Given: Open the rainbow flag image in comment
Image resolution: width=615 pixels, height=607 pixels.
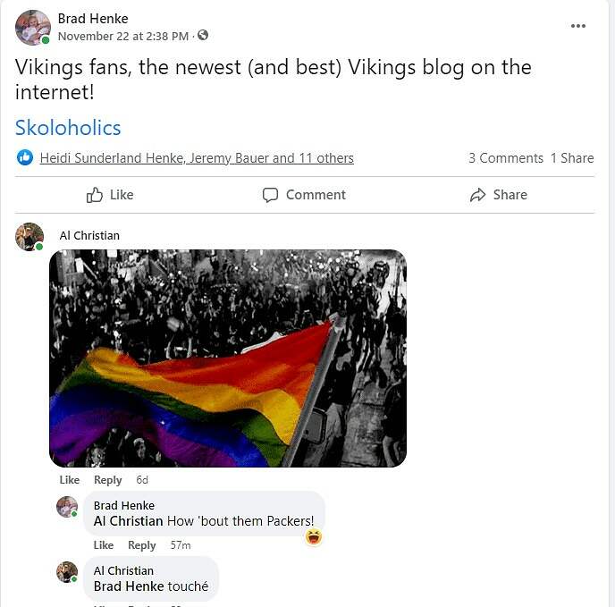Looking at the screenshot, I should pyautogui.click(x=228, y=358).
